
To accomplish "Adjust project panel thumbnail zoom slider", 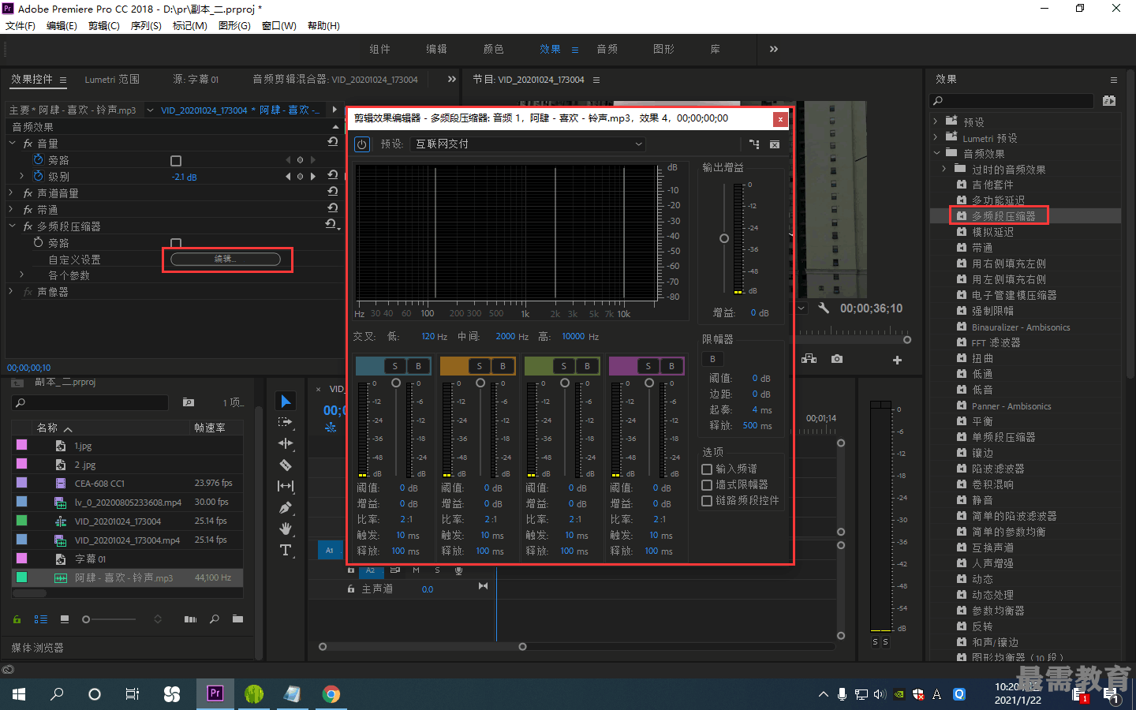I will click(x=86, y=619).
